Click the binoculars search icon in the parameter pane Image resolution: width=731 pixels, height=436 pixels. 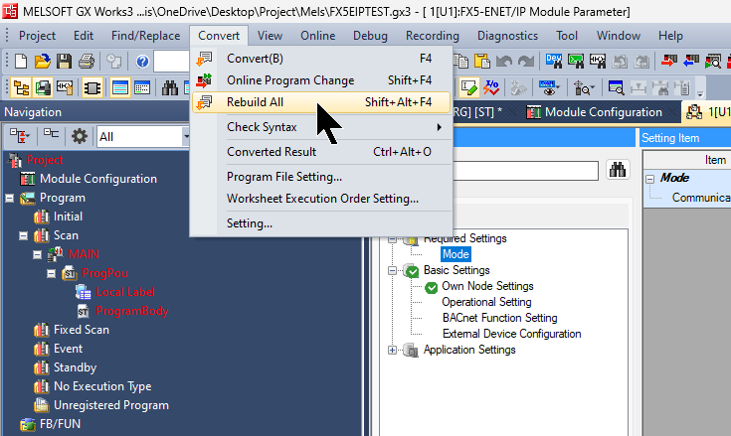pos(618,170)
